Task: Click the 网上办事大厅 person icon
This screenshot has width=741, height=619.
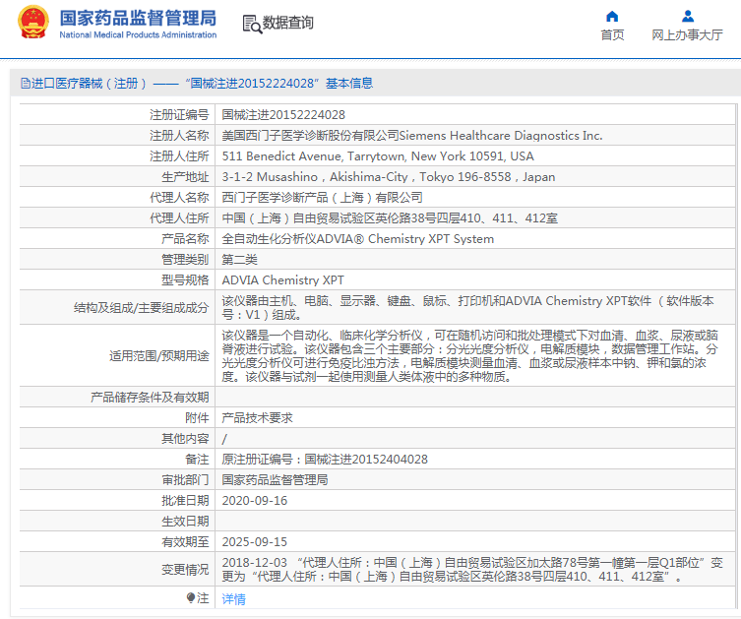Action: pyautogui.click(x=688, y=16)
